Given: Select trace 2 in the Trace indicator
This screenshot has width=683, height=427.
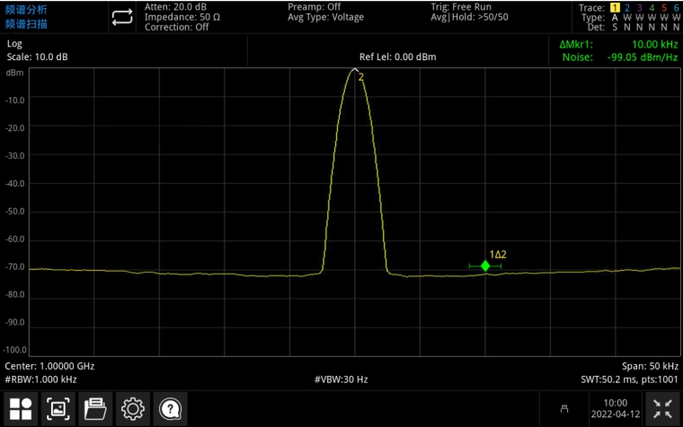Looking at the screenshot, I should click(x=628, y=7).
